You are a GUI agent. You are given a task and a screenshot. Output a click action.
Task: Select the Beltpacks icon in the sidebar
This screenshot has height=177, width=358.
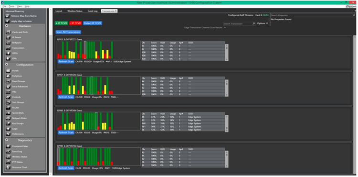tap(8, 43)
